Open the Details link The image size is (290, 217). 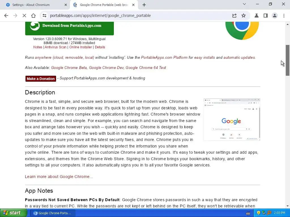click(x=100, y=47)
